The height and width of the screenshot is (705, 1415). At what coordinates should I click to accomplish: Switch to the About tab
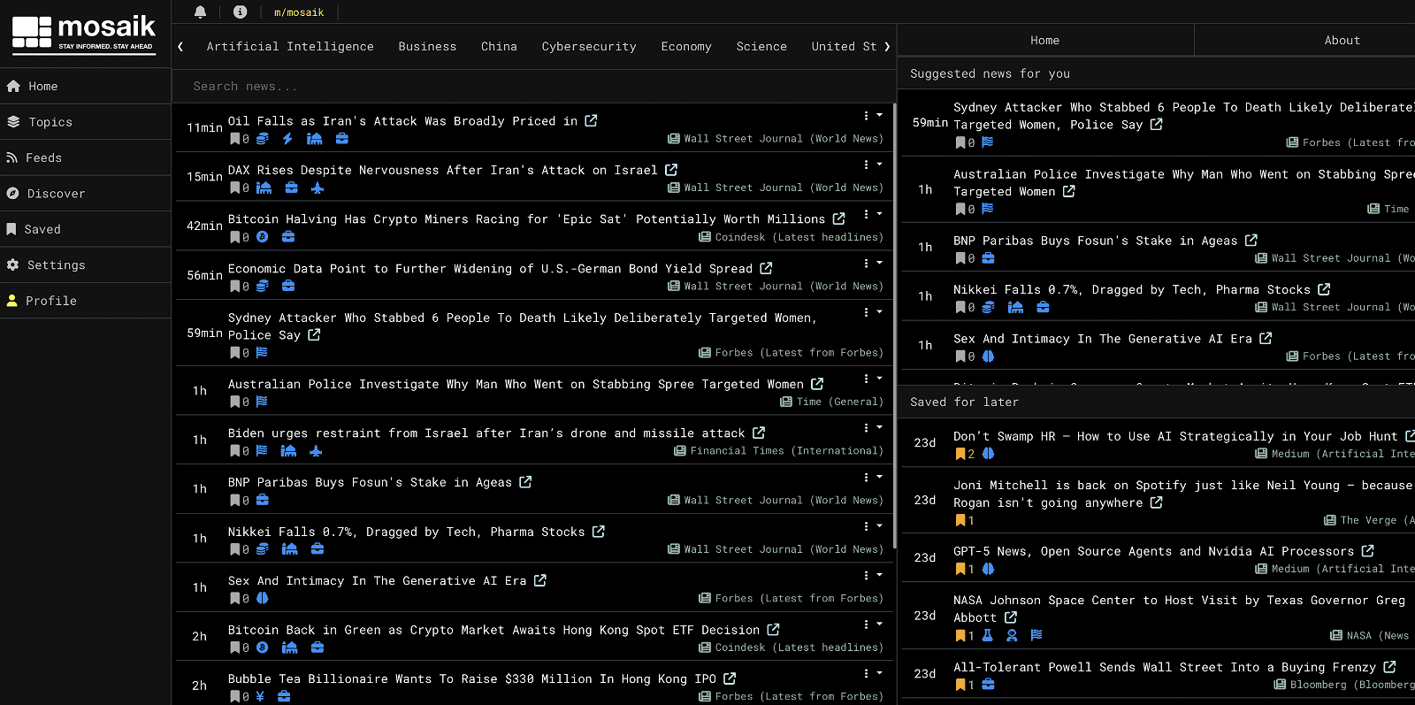click(x=1341, y=41)
